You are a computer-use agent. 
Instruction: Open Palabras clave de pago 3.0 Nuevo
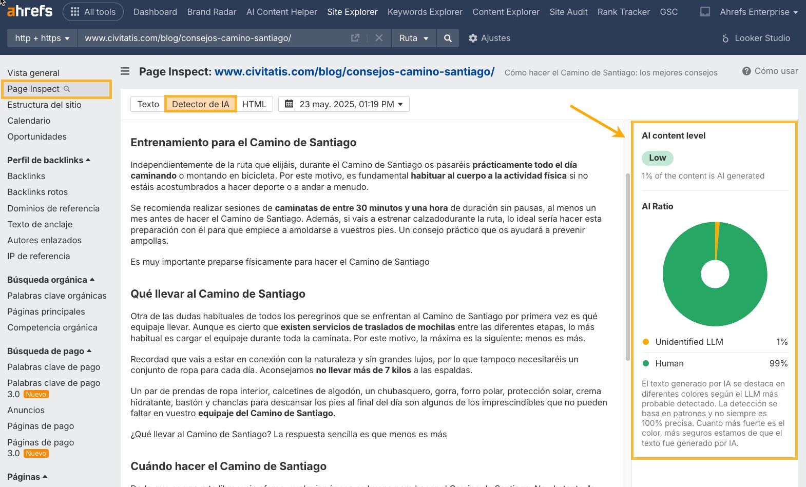[54, 388]
